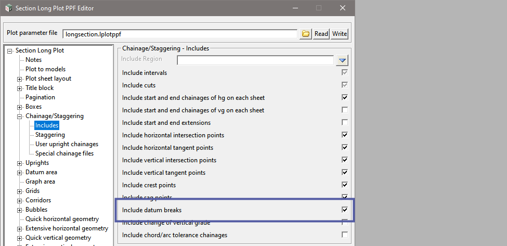The width and height of the screenshot is (507, 246).
Task: Select Special chainage files item
Action: click(64, 153)
